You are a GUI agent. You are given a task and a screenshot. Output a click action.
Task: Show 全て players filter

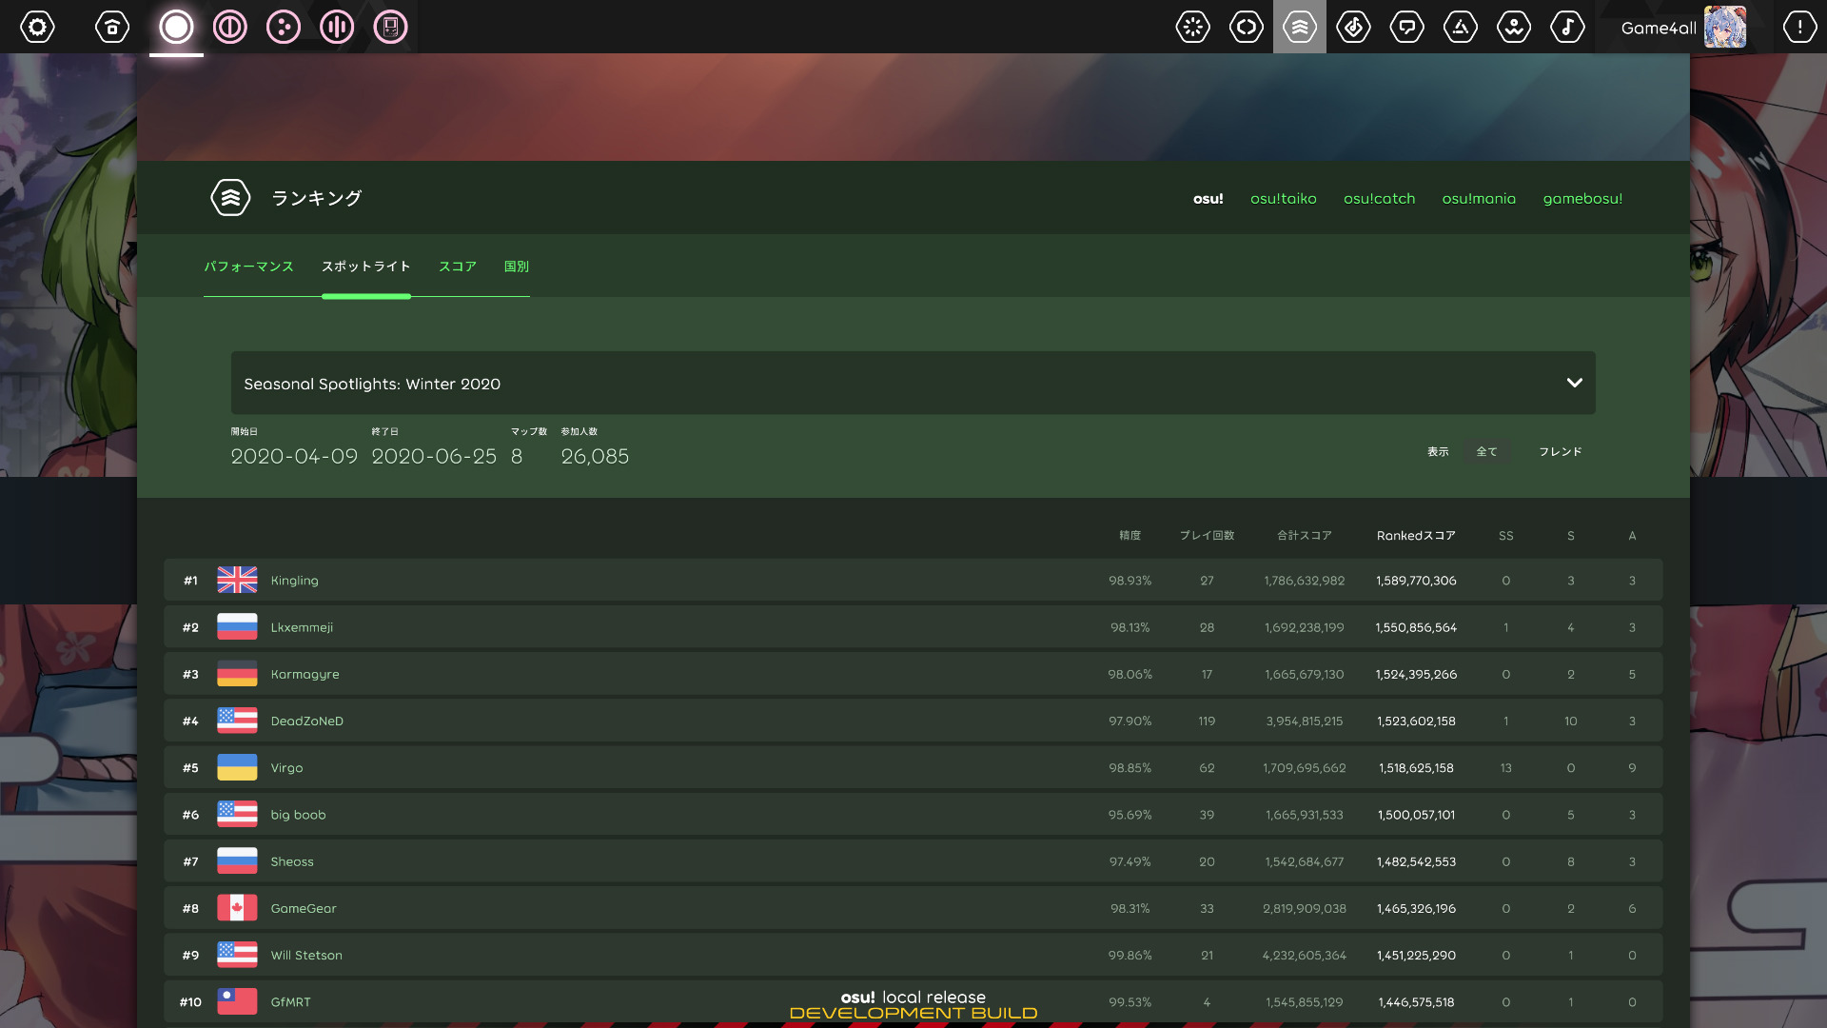pyautogui.click(x=1487, y=451)
